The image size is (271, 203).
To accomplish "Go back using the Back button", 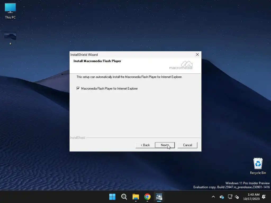I will point(145,145).
